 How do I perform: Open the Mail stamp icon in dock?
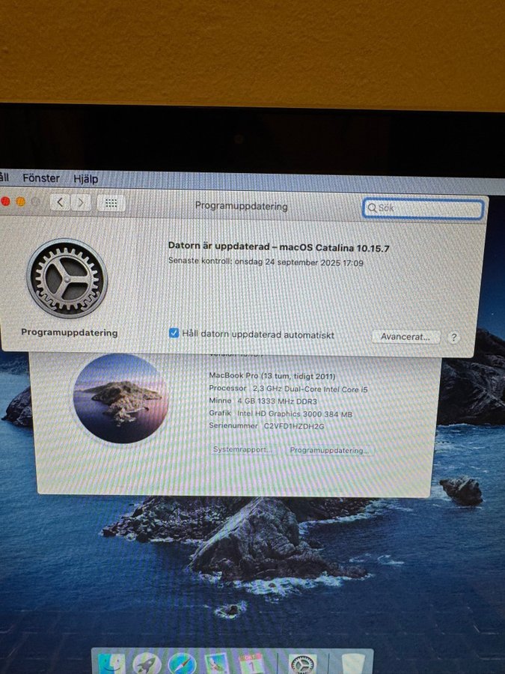coord(217,664)
